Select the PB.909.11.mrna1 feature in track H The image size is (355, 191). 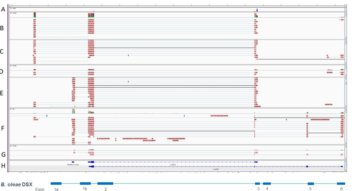[73, 162]
